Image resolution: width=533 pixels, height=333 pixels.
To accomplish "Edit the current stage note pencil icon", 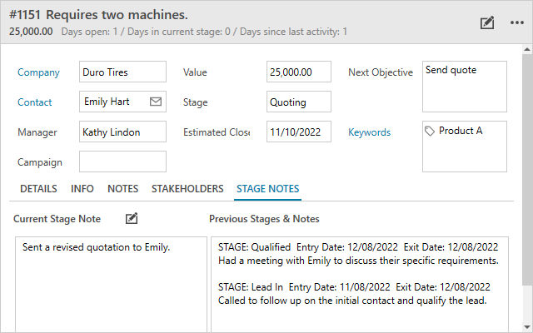I will pos(131,218).
